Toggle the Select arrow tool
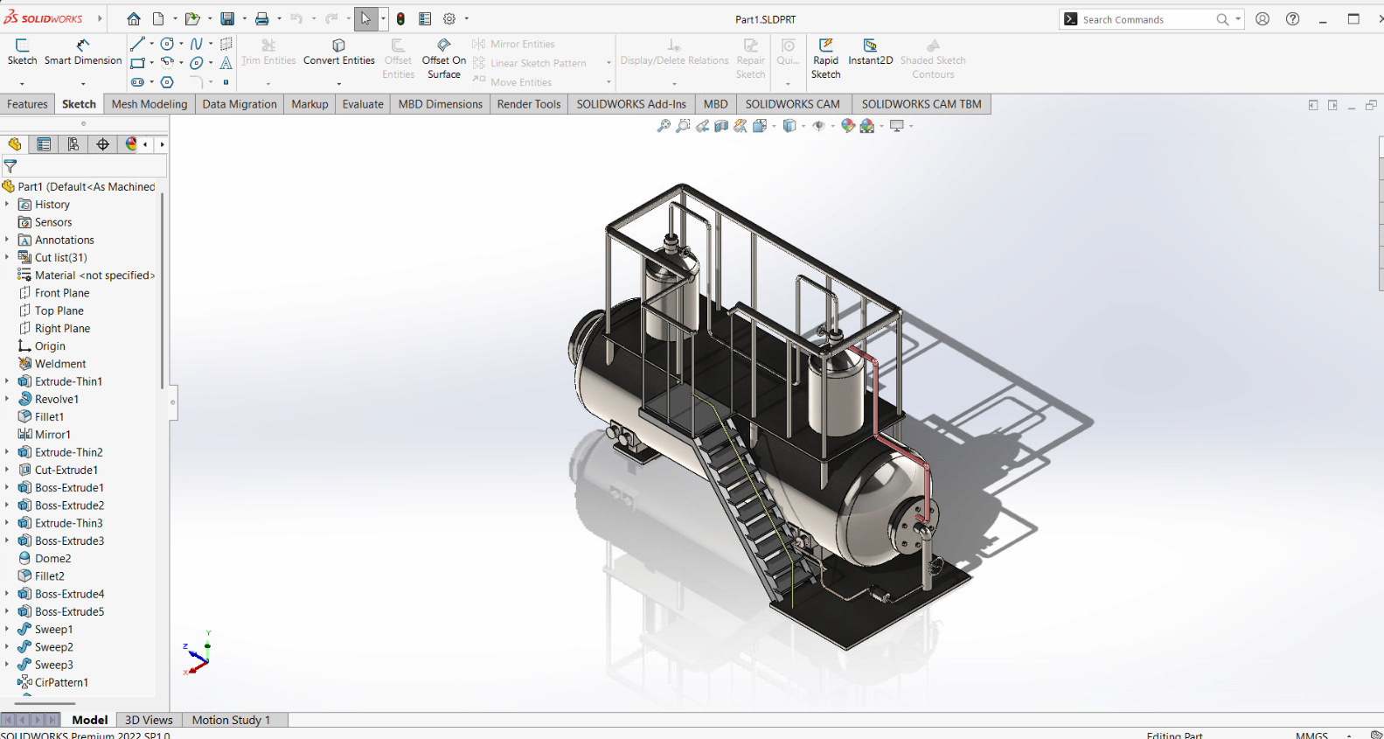 pos(365,18)
